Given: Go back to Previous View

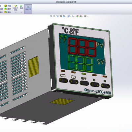Looking at the screenshot, I should [57, 16].
